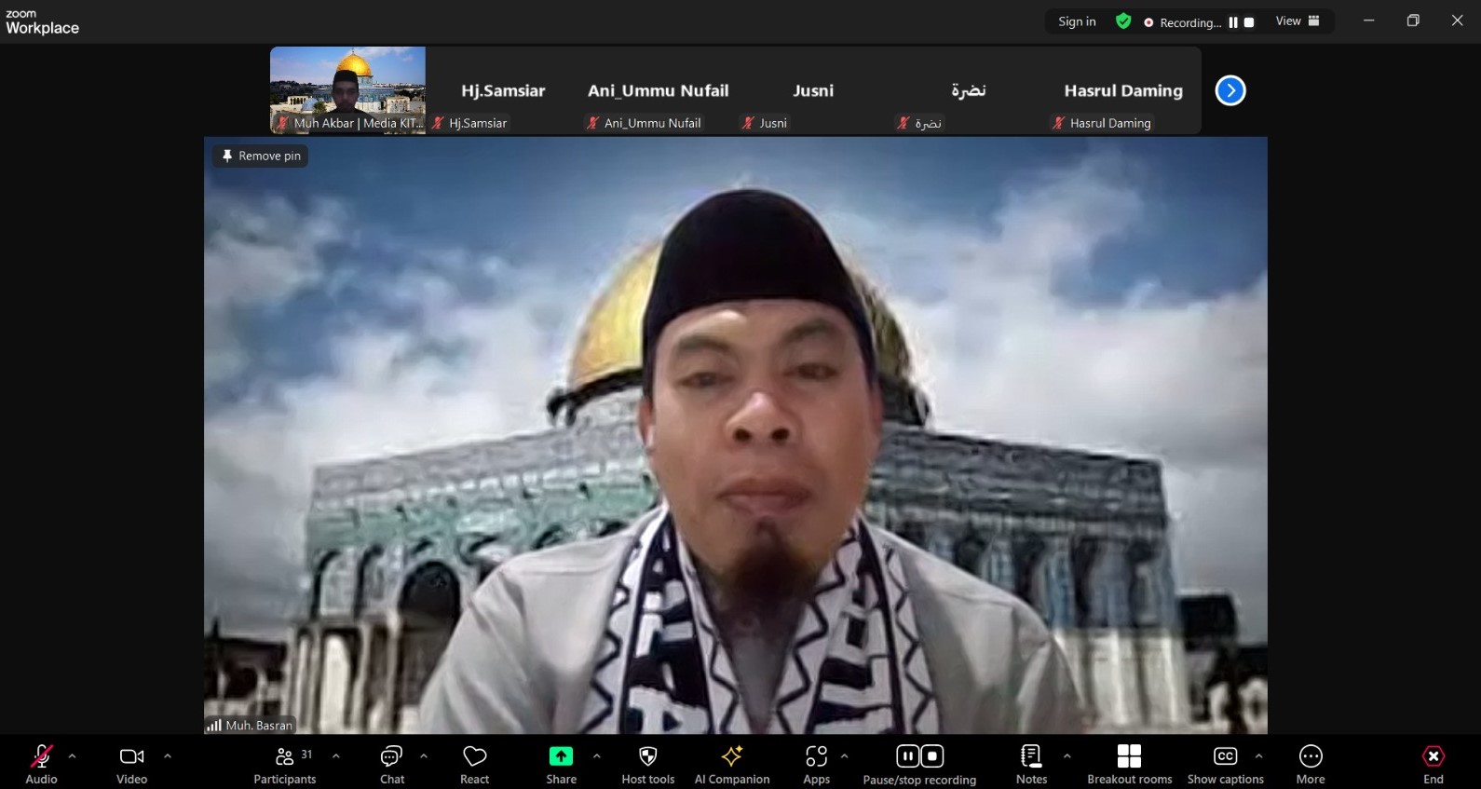Image resolution: width=1481 pixels, height=789 pixels.
Task: Open the View layout menu
Action: [1298, 21]
